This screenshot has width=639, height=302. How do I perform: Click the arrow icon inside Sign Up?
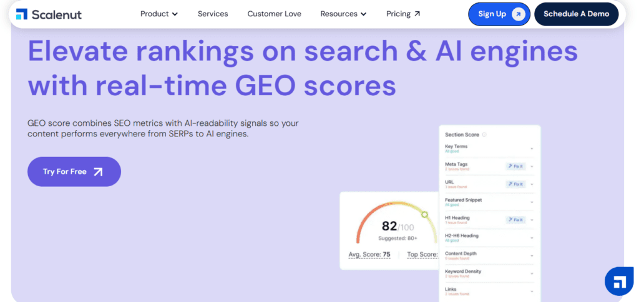click(518, 14)
